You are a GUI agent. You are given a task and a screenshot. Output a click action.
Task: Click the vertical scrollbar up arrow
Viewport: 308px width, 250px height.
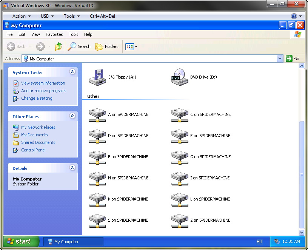302,66
